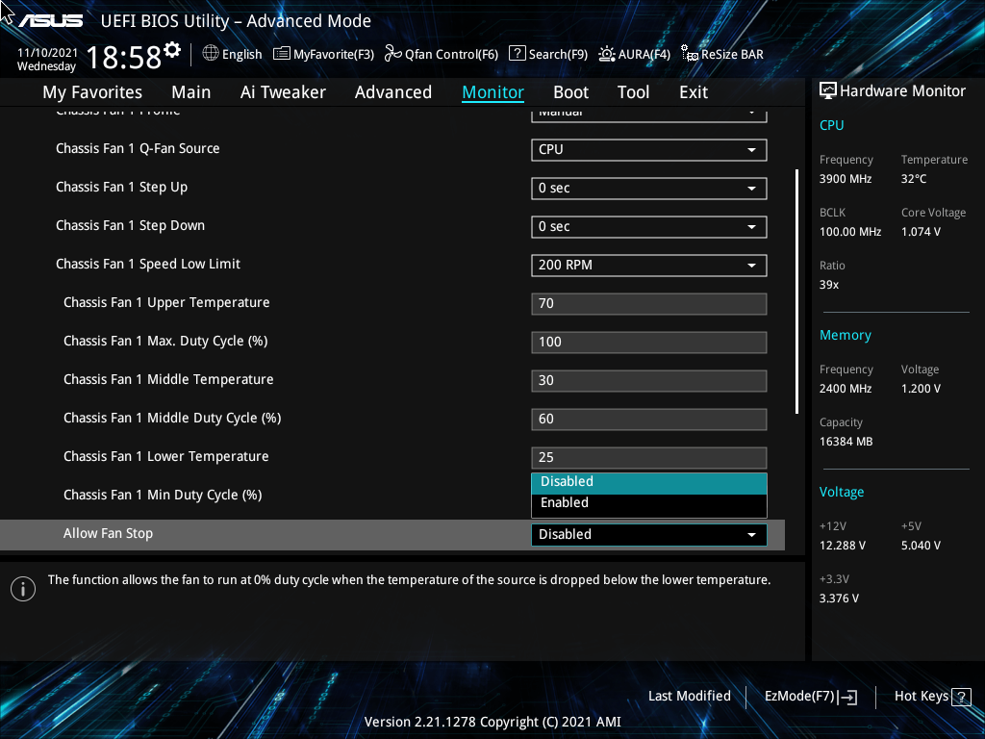The image size is (985, 739).
Task: Open Chassis Fan 1 Speed Low Limit dropdown
Action: click(649, 266)
